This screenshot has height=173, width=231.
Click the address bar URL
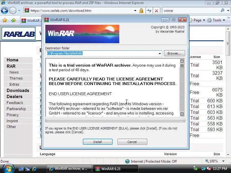[x=61, y=11]
